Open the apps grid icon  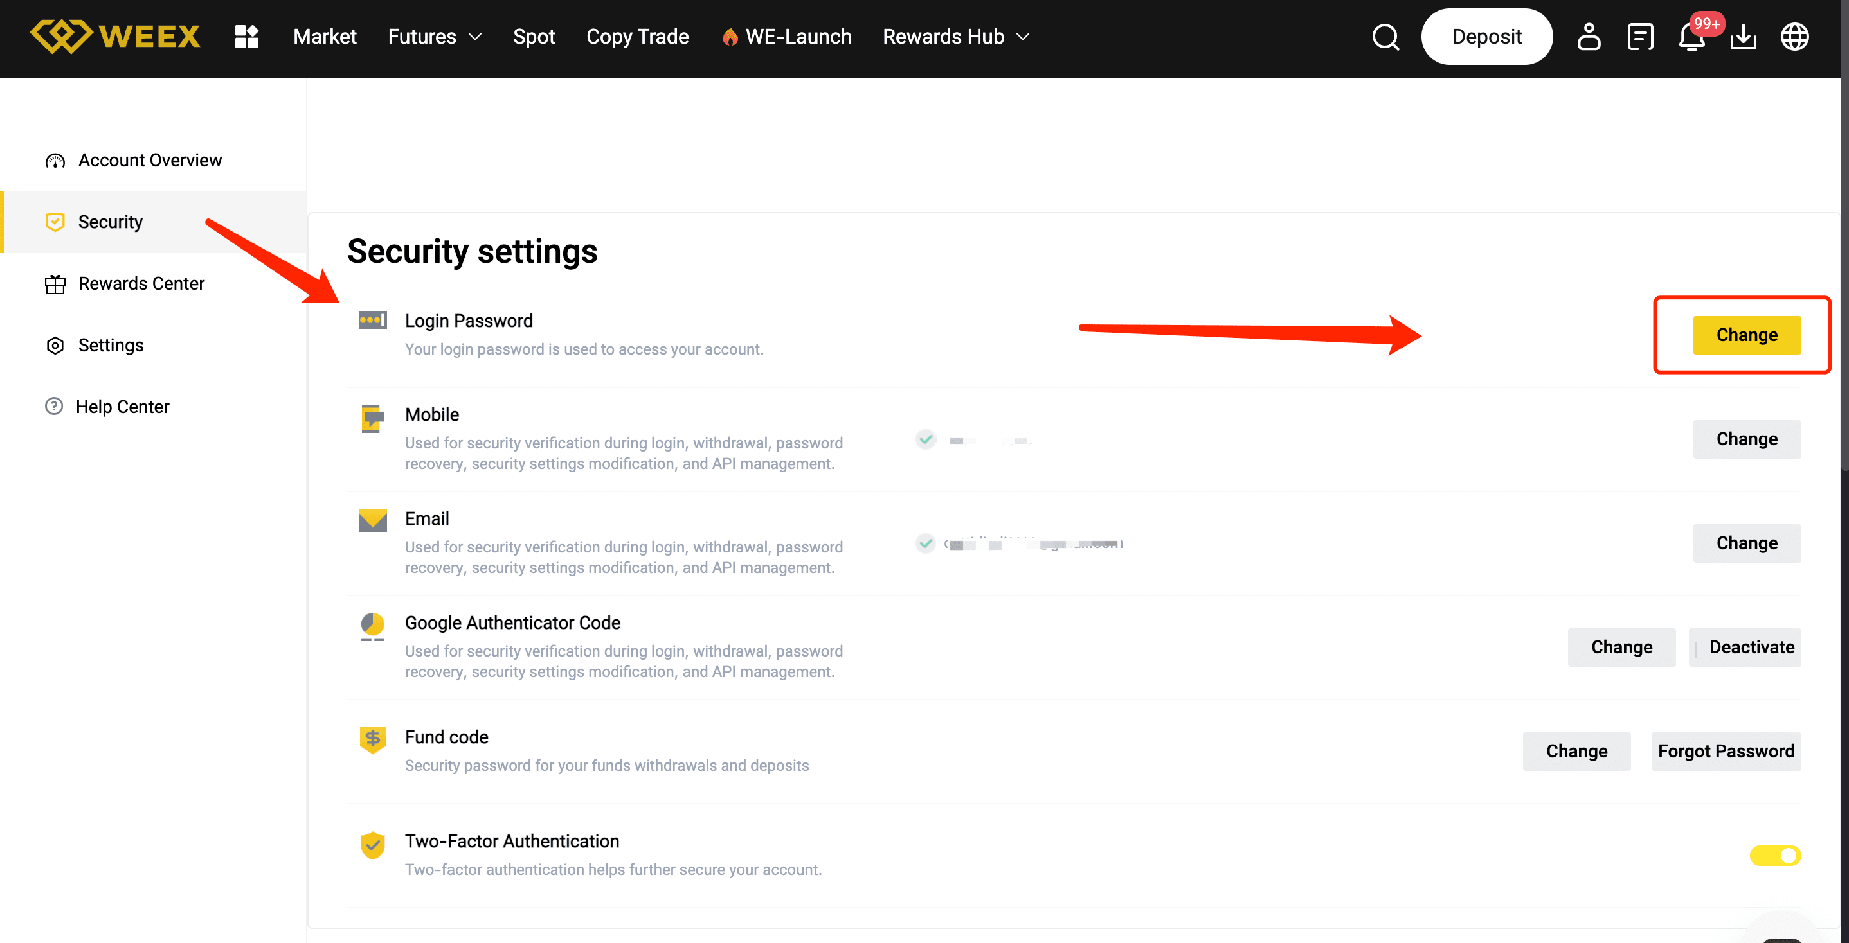[x=246, y=37]
